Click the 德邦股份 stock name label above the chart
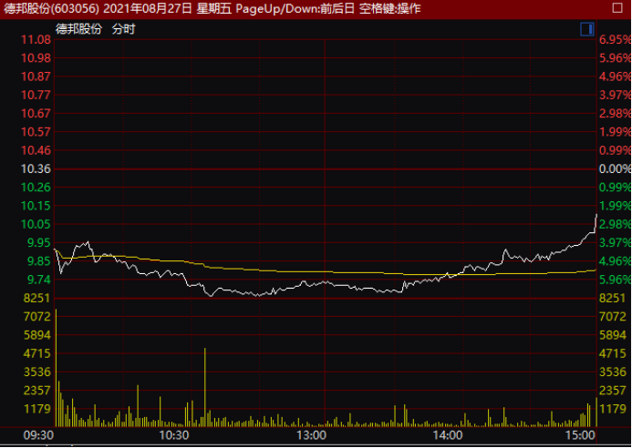This screenshot has width=632, height=448. [x=78, y=29]
